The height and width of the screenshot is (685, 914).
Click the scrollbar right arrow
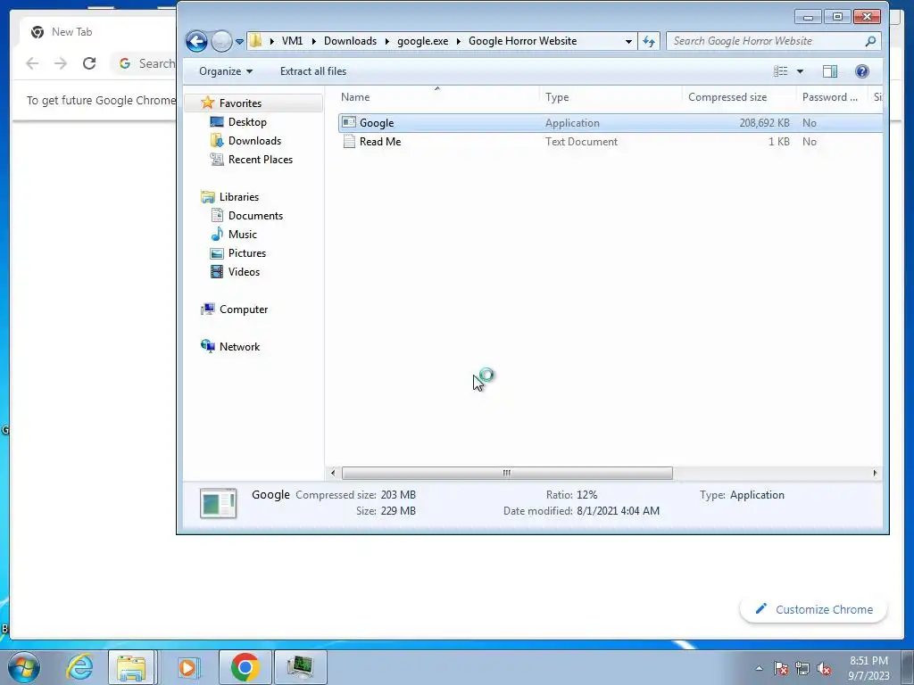(875, 473)
